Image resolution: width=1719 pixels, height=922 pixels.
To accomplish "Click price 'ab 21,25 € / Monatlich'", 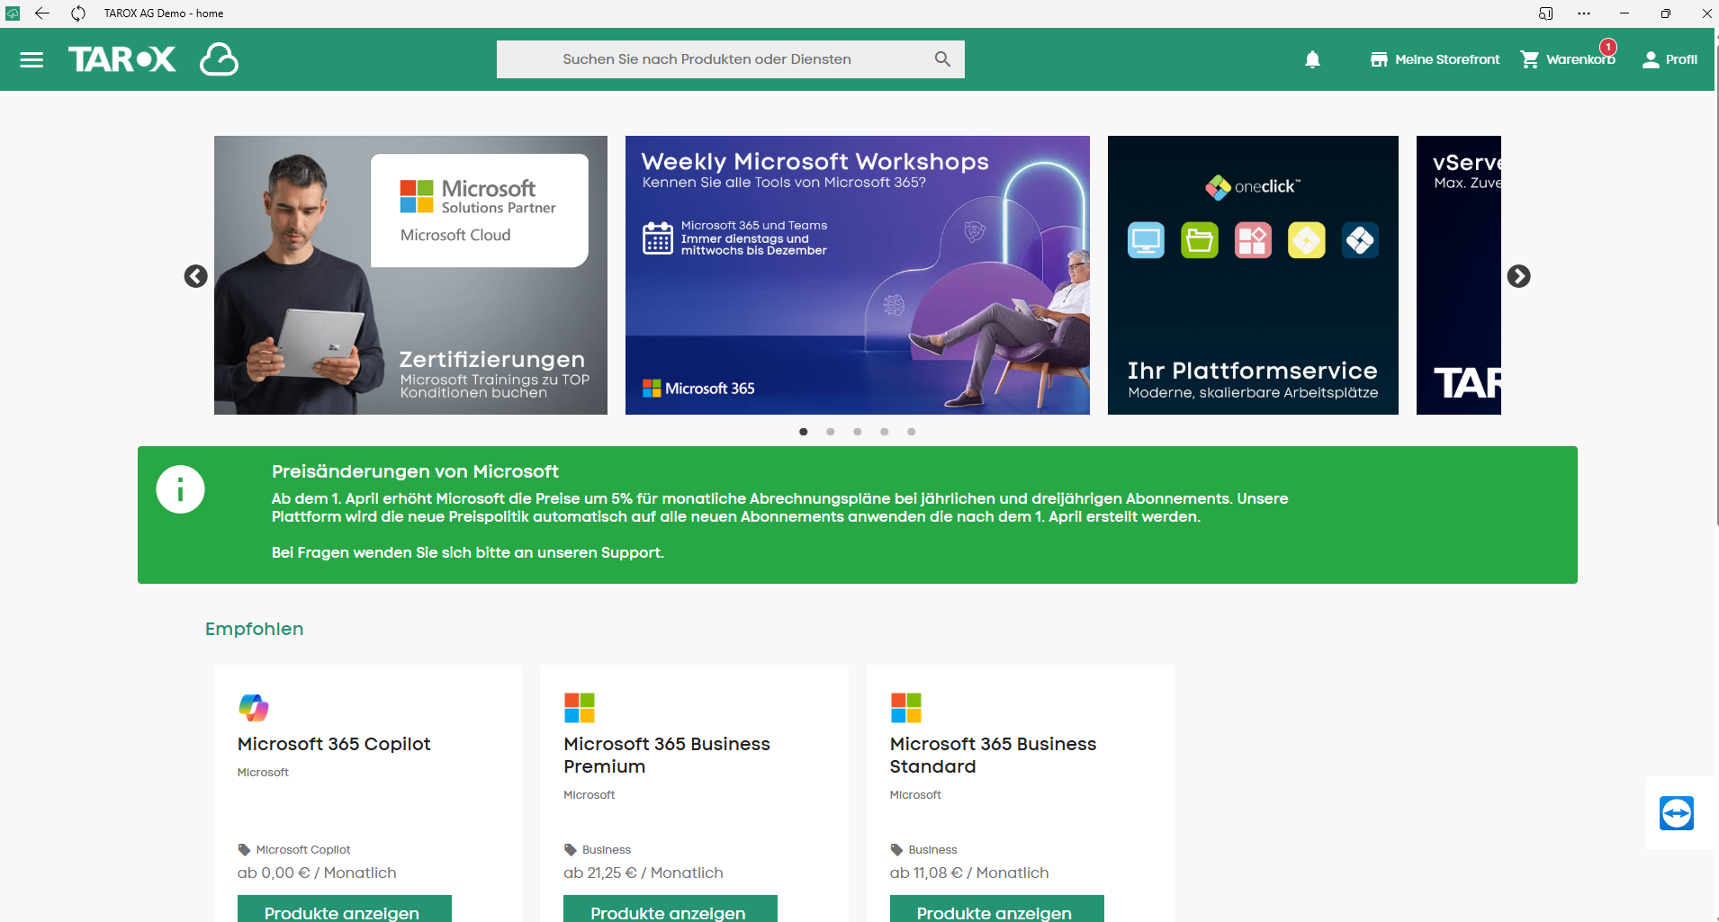I will (643, 873).
